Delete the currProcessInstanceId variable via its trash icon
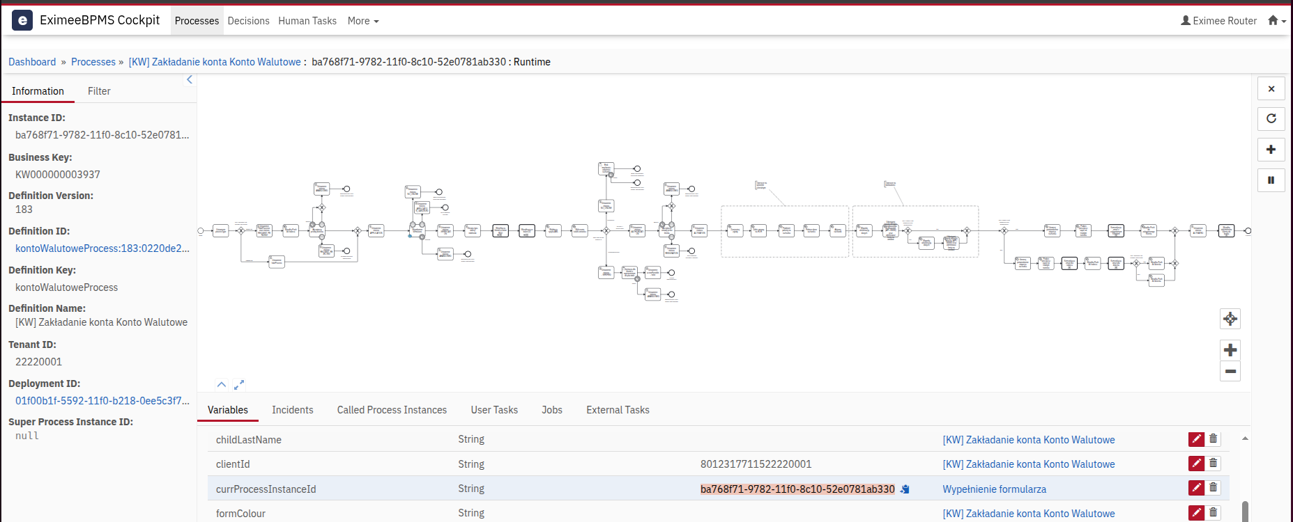 pyautogui.click(x=1213, y=488)
